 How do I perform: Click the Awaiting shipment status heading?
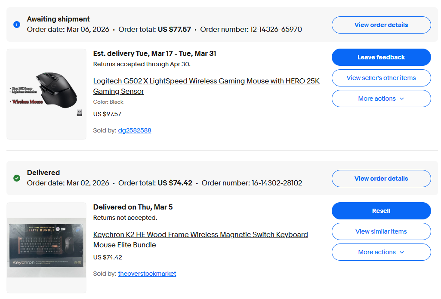click(59, 19)
